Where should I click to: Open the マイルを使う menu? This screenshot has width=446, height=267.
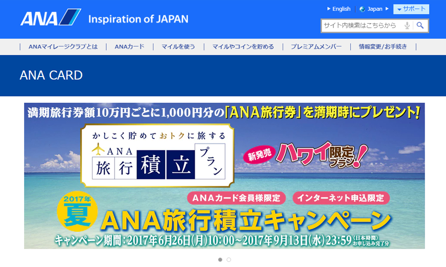point(178,47)
